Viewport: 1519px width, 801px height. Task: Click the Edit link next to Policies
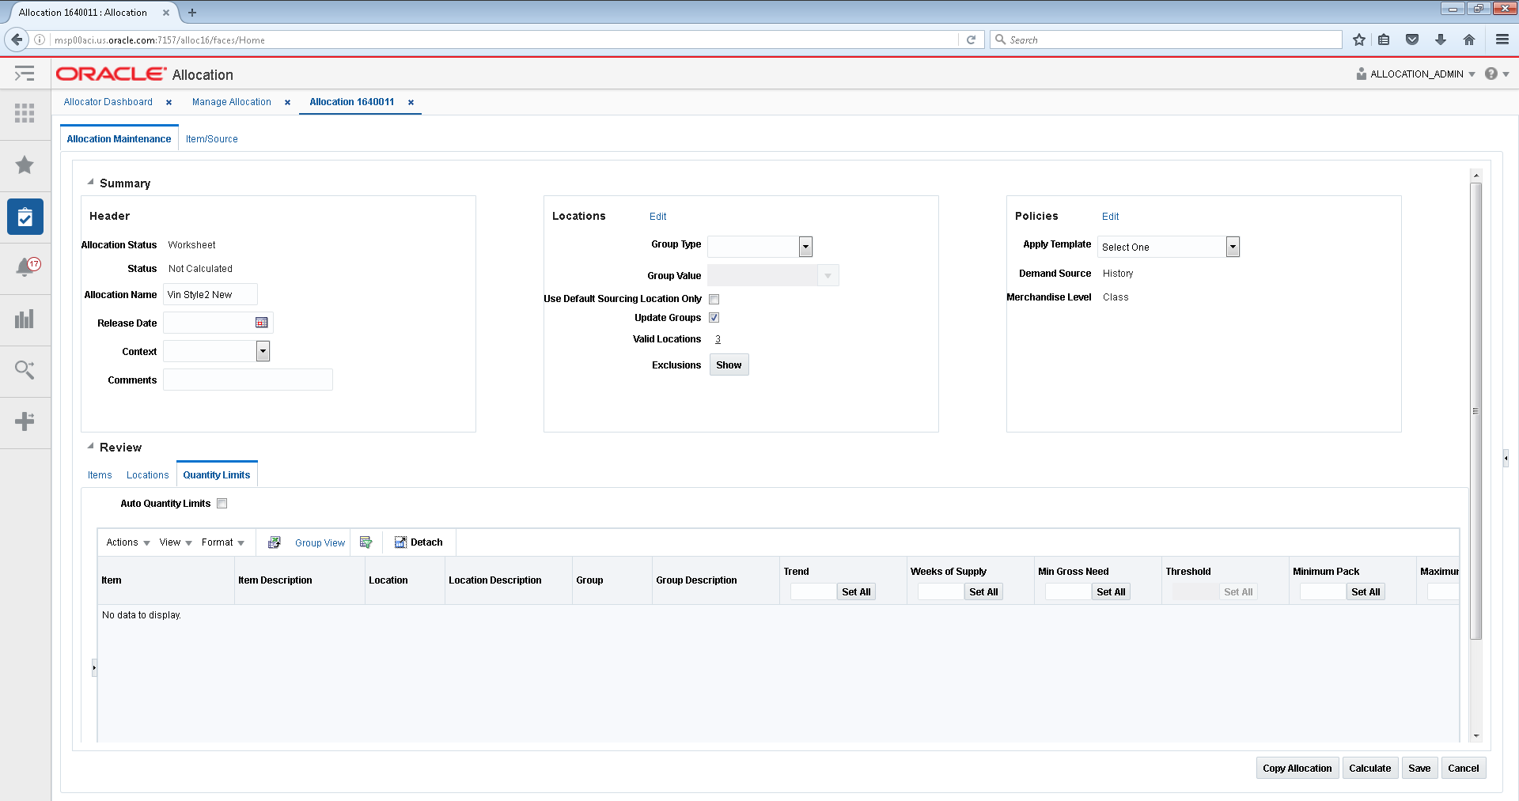[x=1110, y=216]
